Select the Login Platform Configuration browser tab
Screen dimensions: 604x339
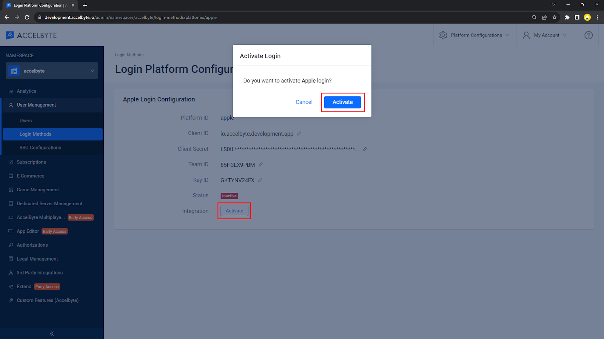40,5
